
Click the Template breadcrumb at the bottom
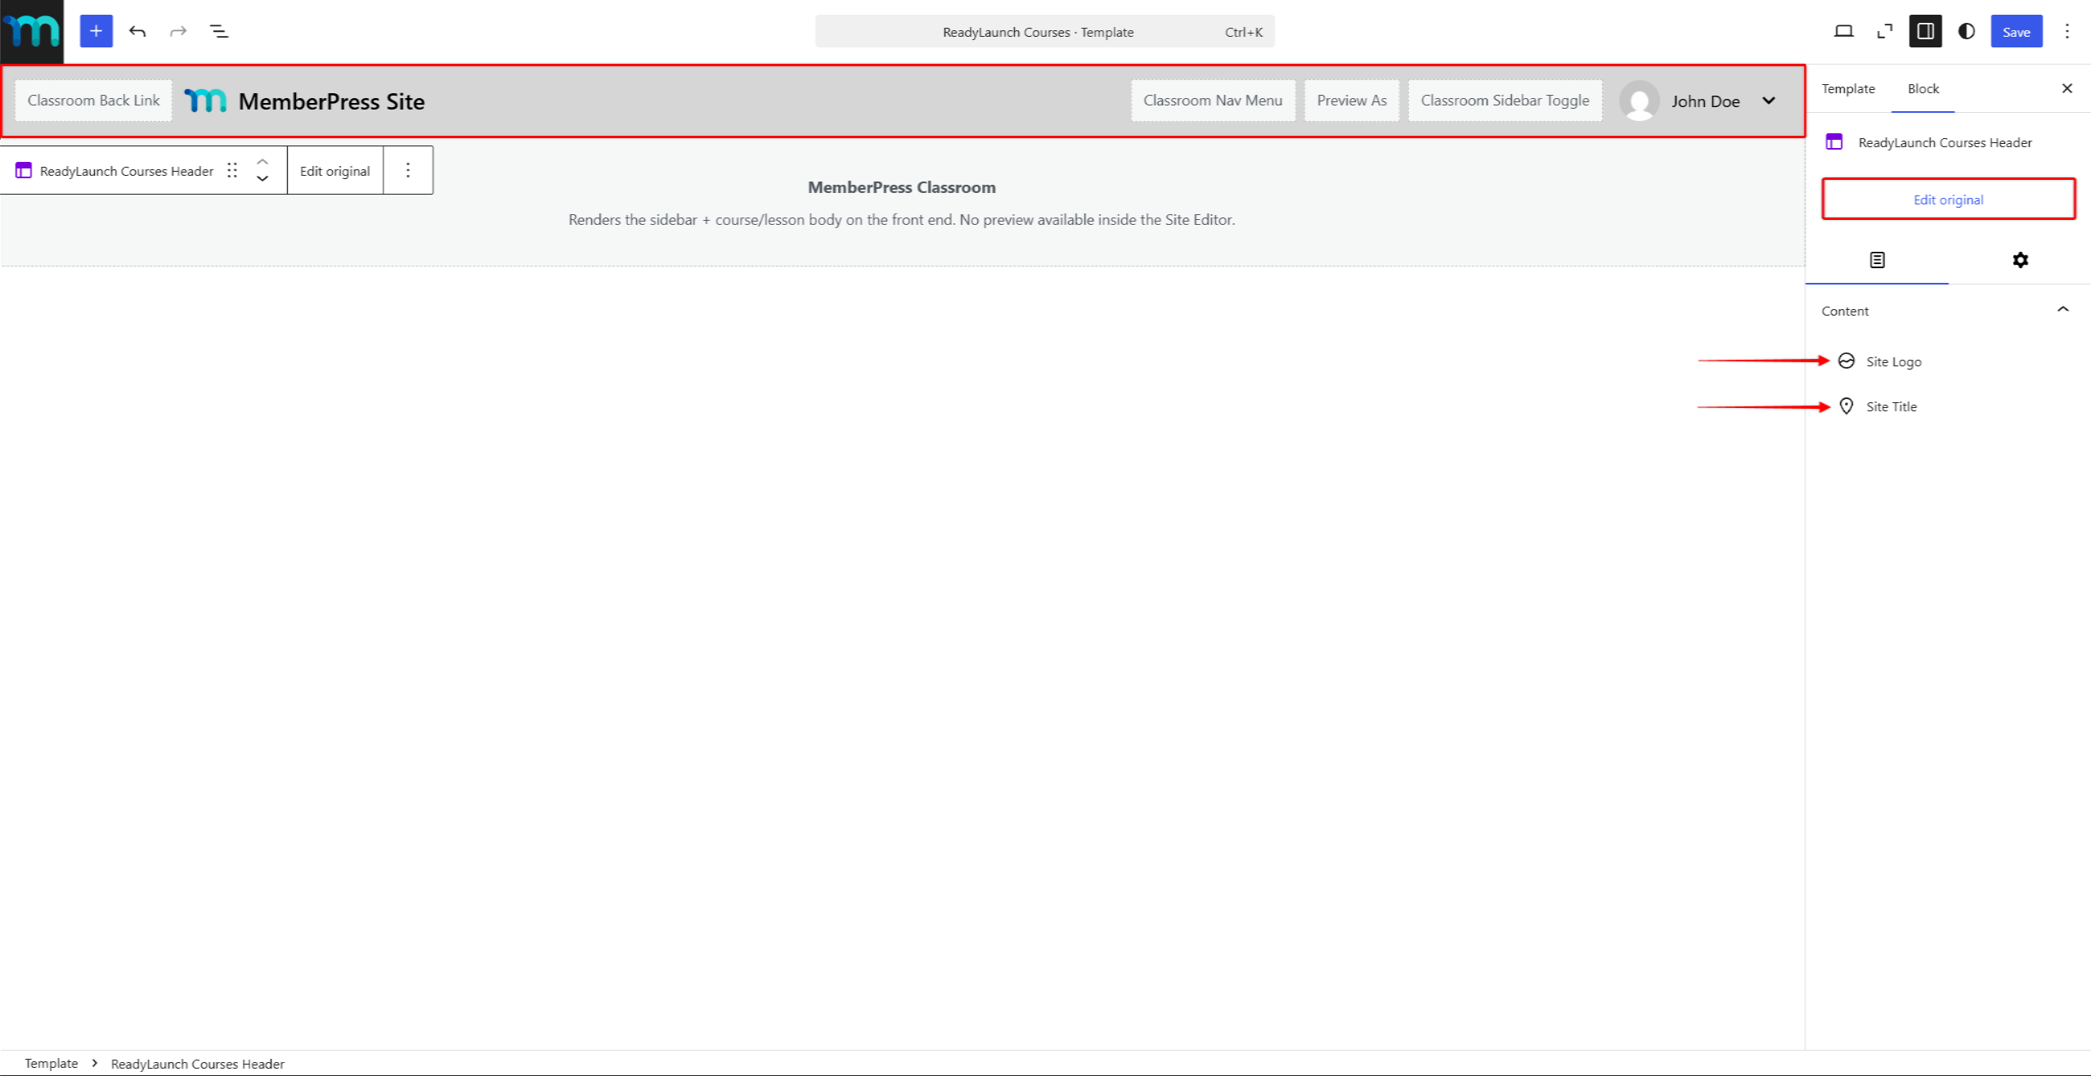pos(51,1063)
